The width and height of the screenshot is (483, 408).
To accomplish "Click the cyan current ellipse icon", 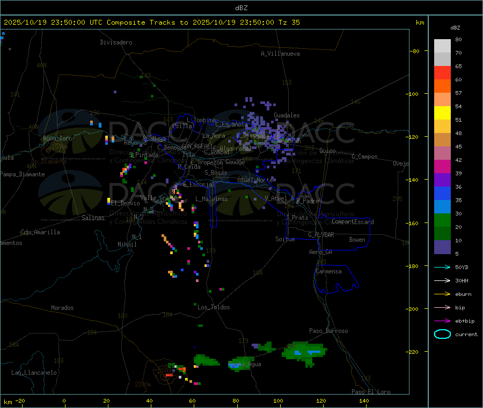I will [442, 334].
